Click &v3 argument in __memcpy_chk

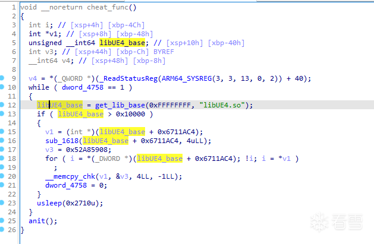[x=122, y=176]
